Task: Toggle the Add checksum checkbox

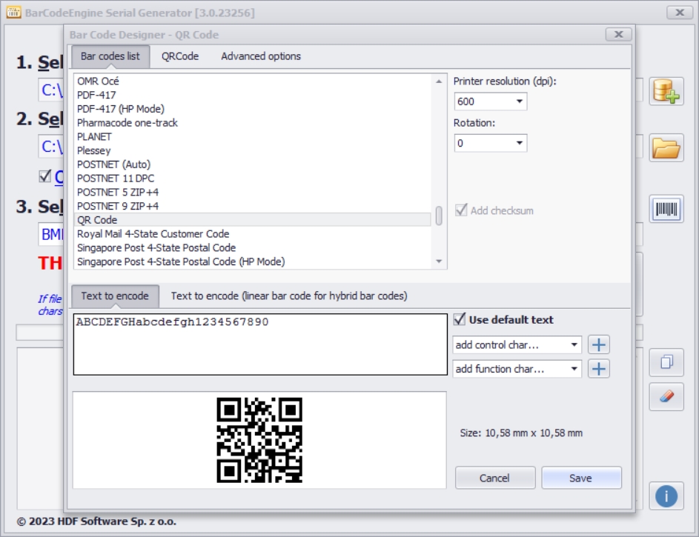Action: (462, 210)
